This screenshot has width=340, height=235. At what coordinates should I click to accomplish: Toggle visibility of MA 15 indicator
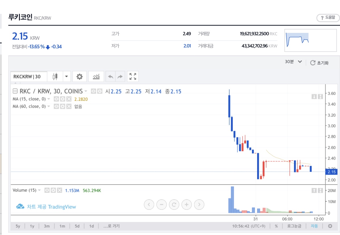(x=56, y=99)
